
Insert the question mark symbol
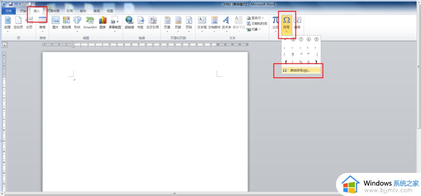point(293,55)
